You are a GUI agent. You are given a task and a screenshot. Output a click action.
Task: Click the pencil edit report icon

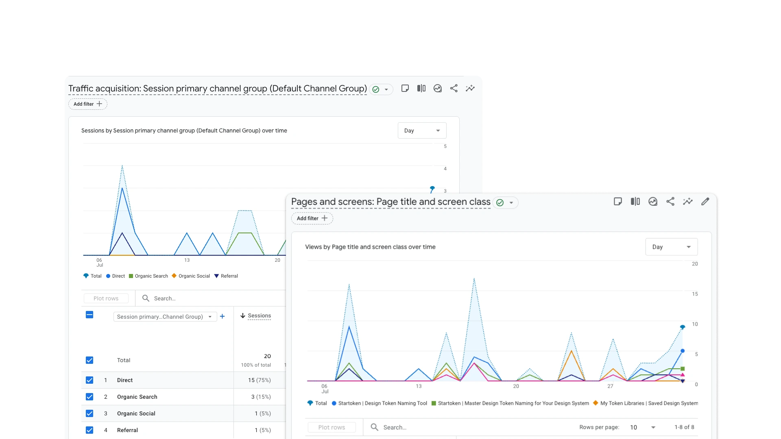click(x=705, y=202)
